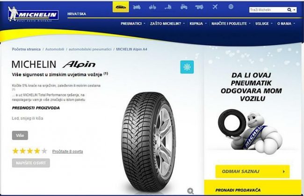
Task: Click the four-star rating display
Action: coord(29,151)
